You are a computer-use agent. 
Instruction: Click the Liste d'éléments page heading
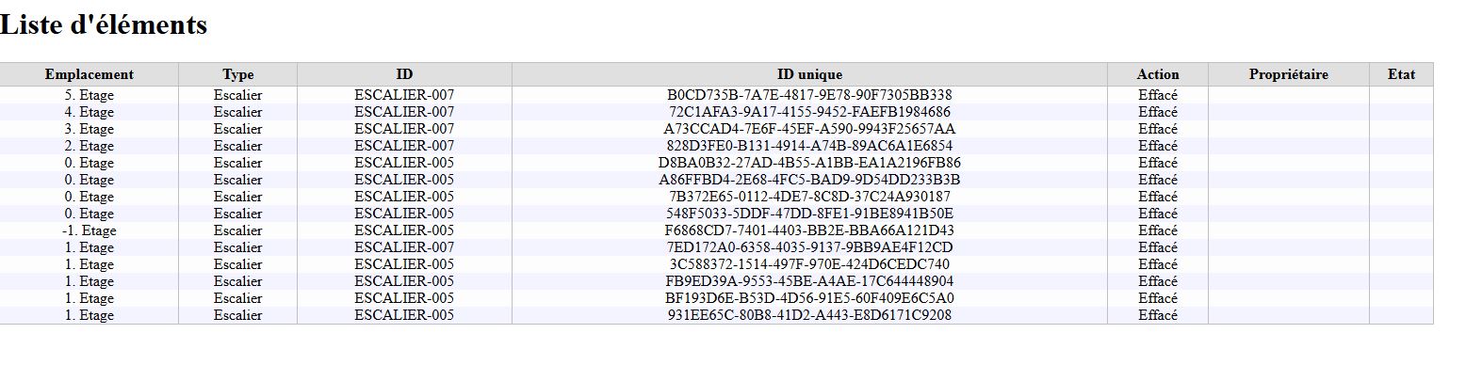click(x=104, y=25)
